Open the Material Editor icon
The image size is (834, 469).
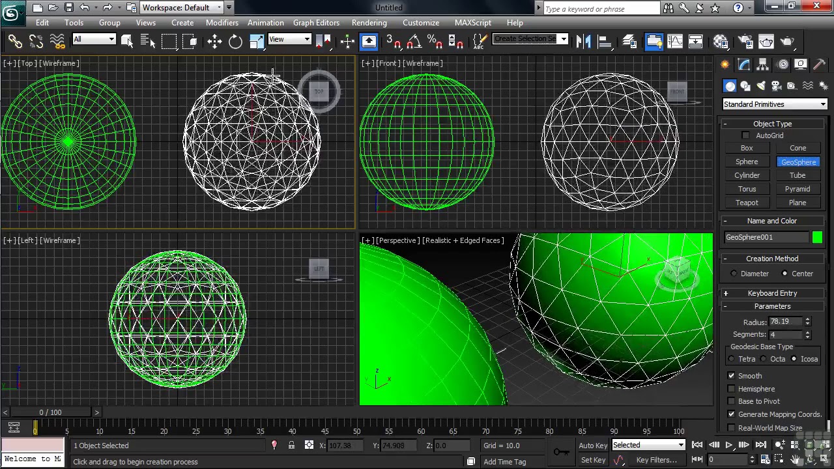721,42
